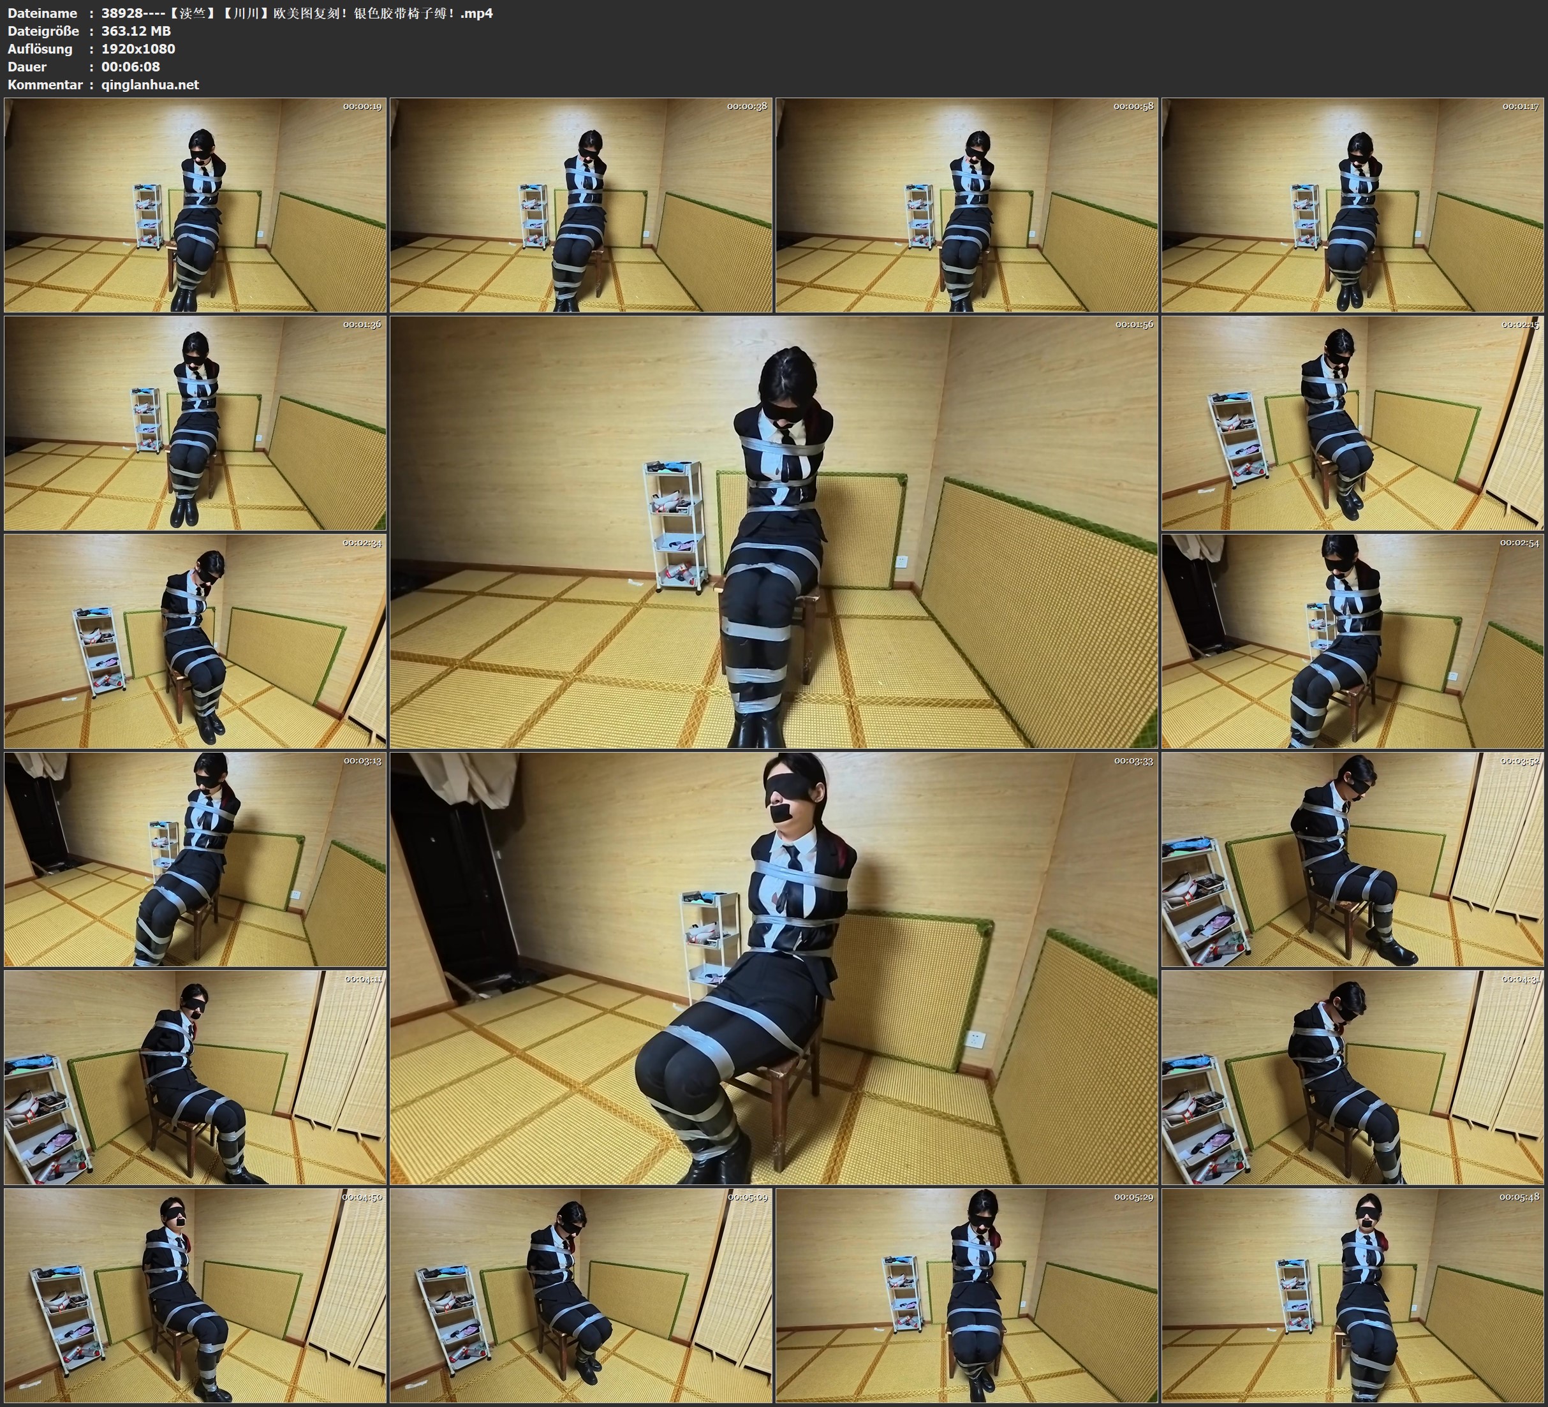The height and width of the screenshot is (1407, 1548).
Task: Click the large frame at 00:03:33
Action: (x=773, y=968)
